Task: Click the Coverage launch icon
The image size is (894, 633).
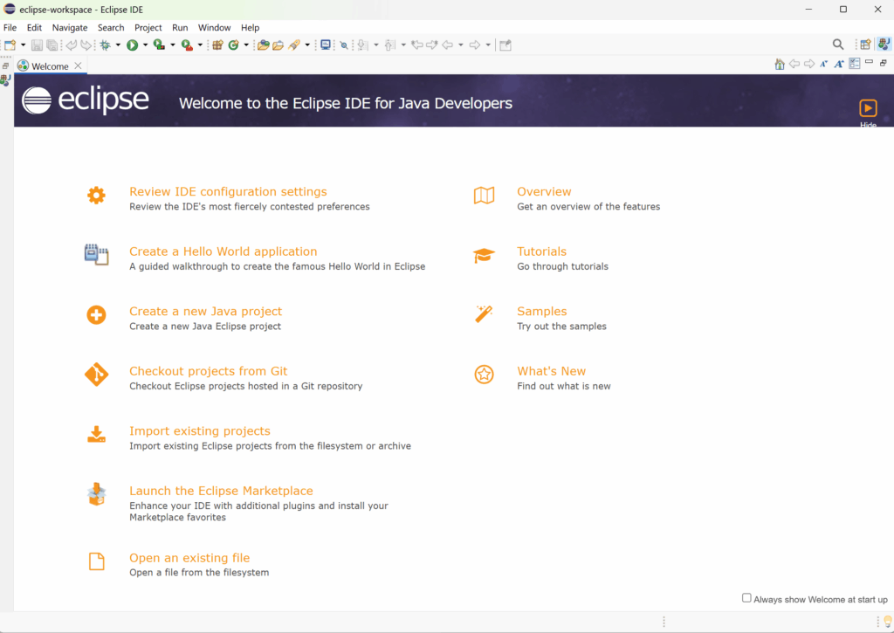Action: pos(160,45)
